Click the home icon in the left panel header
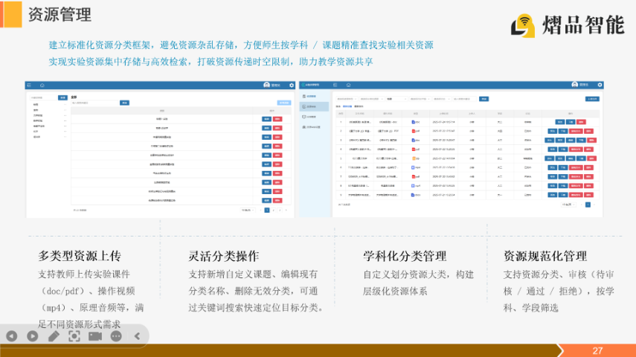The height and width of the screenshot is (357, 636). pyautogui.click(x=42, y=86)
